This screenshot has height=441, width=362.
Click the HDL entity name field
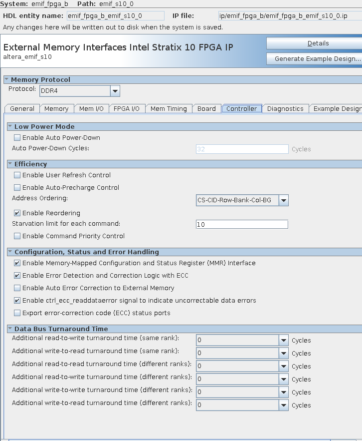[115, 16]
